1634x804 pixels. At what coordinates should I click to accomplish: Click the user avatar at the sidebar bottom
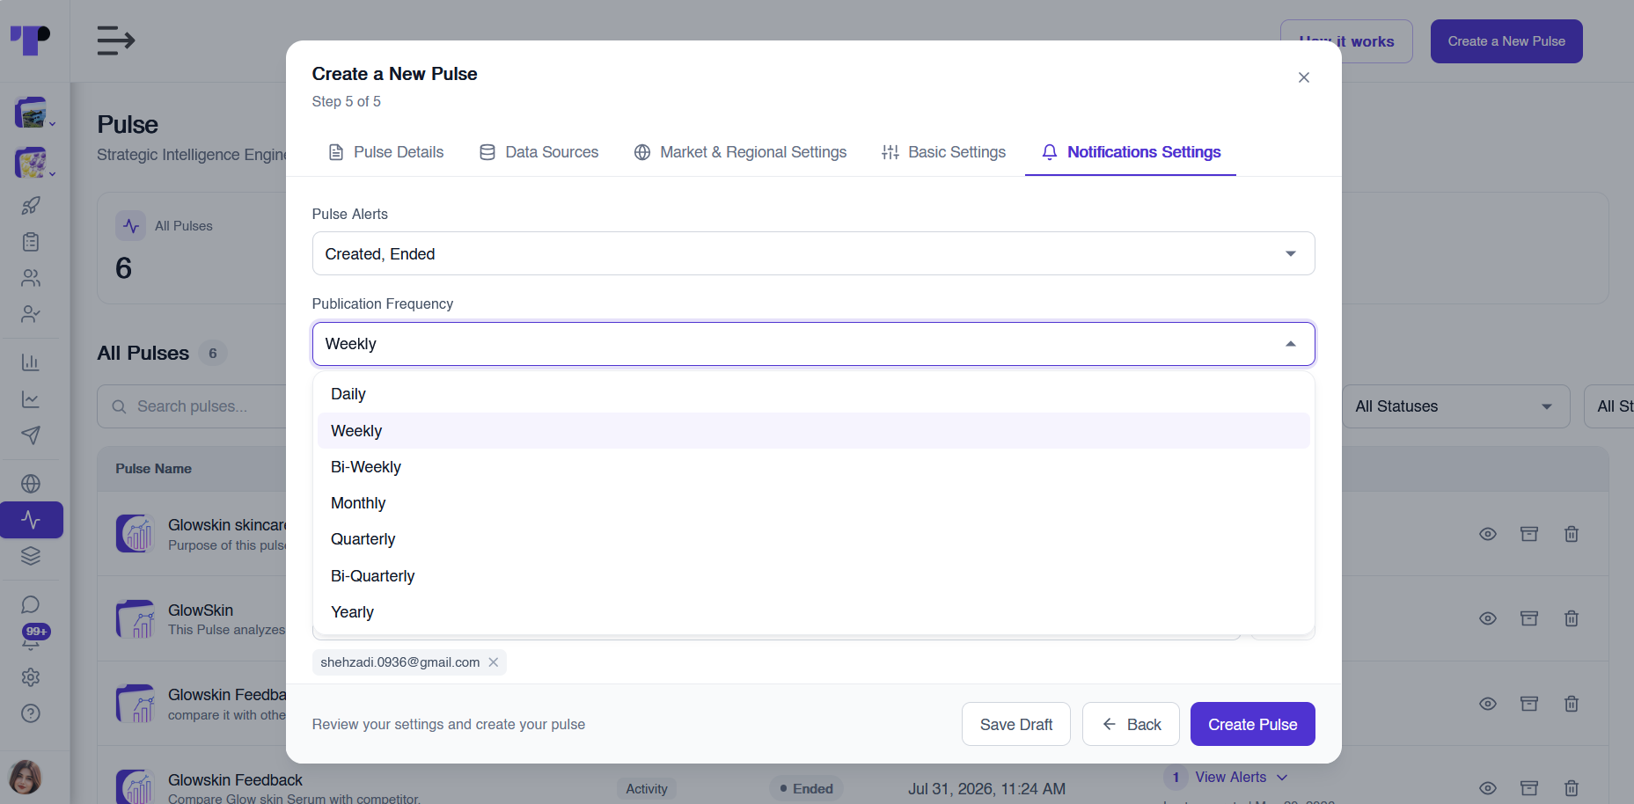[26, 778]
